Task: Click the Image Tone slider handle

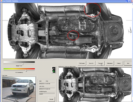Action: pyautogui.click(x=23, y=64)
